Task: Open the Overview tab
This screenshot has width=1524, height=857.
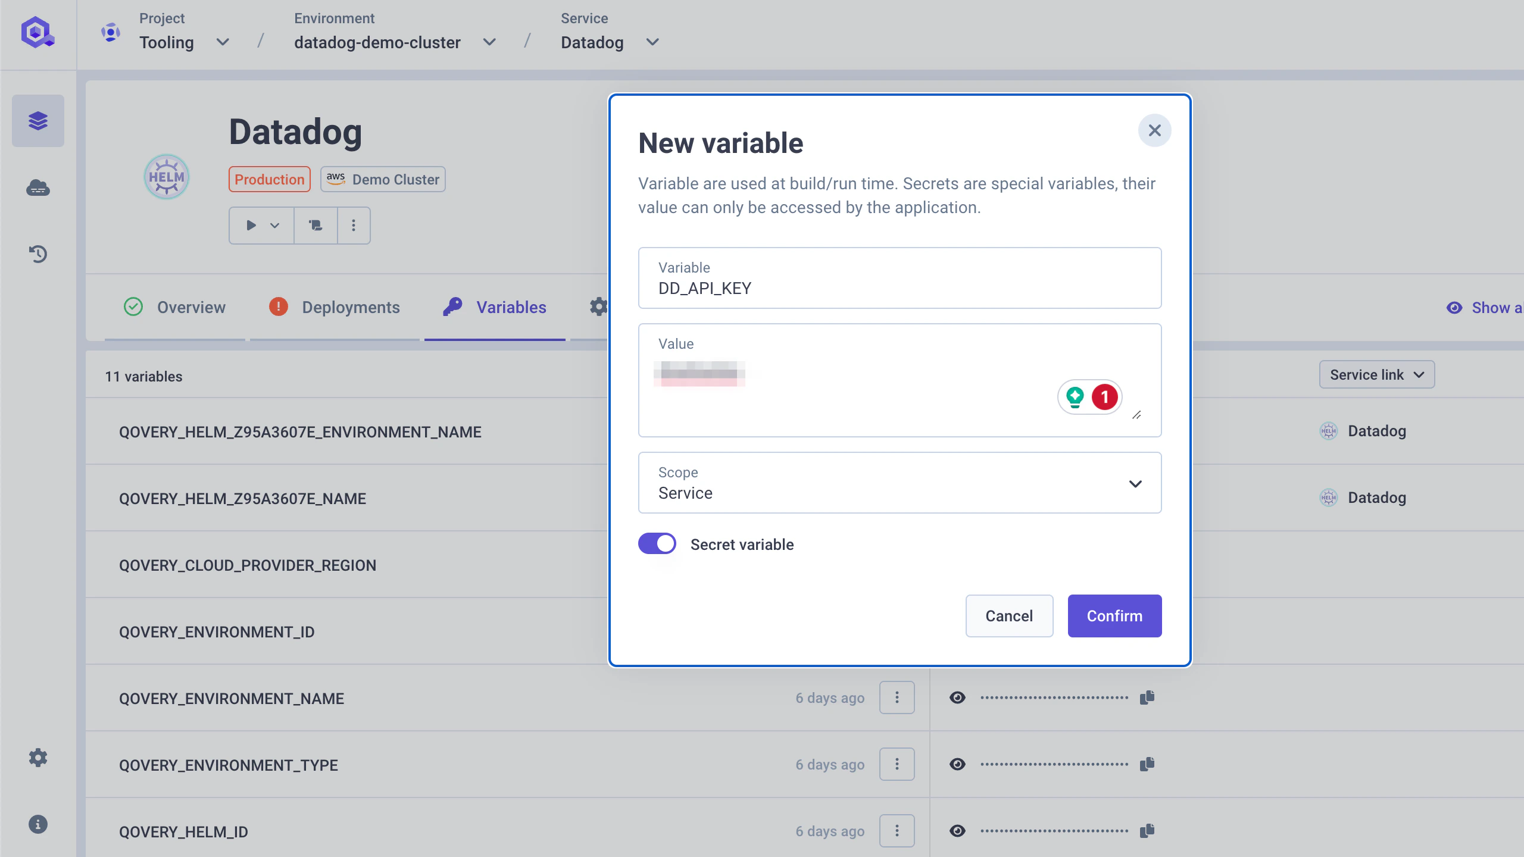Action: [x=190, y=307]
